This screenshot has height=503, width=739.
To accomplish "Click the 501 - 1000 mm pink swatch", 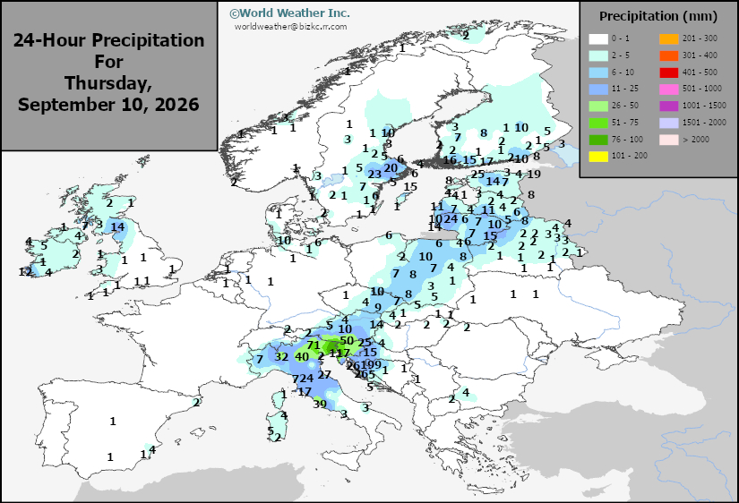I will [x=669, y=89].
